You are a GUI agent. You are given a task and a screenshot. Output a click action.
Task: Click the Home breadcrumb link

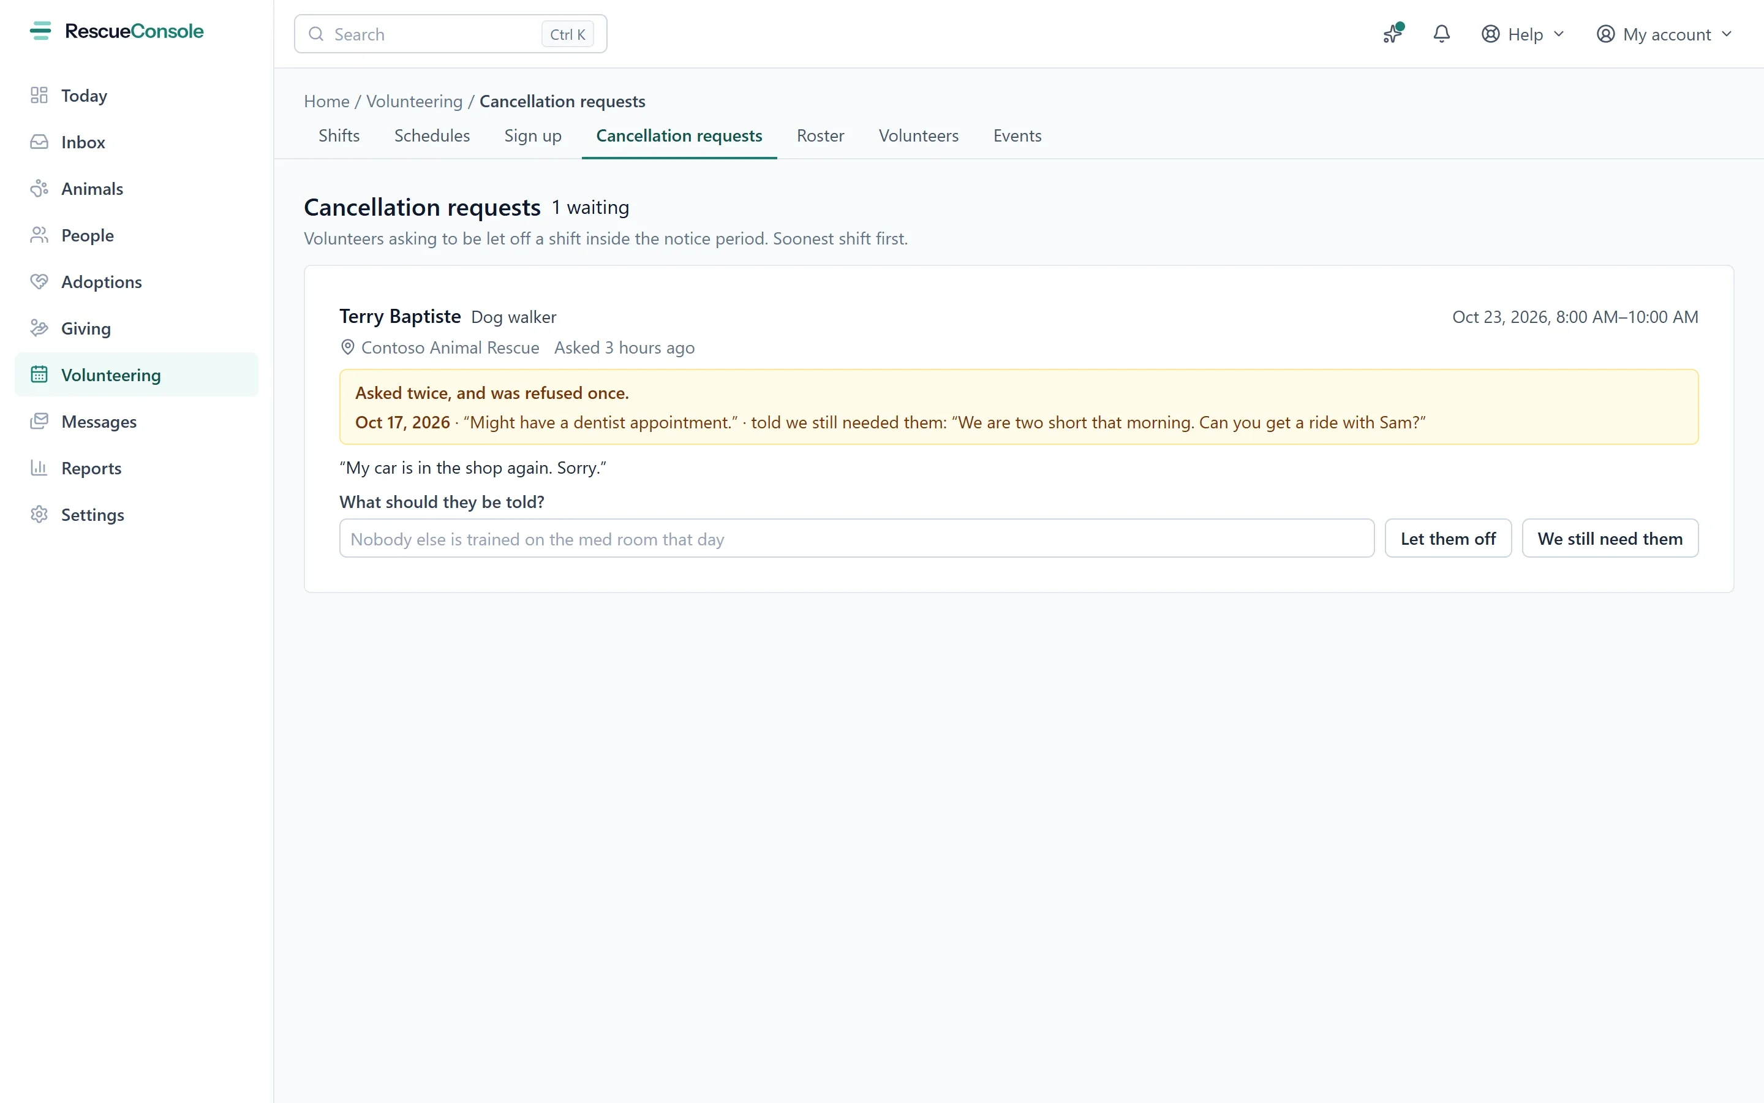[x=326, y=101]
